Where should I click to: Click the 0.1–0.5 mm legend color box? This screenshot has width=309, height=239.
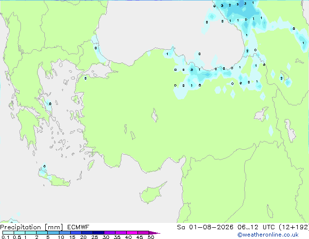[x=8, y=233]
